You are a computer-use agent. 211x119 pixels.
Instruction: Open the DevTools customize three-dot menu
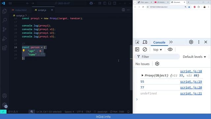point(198,42)
